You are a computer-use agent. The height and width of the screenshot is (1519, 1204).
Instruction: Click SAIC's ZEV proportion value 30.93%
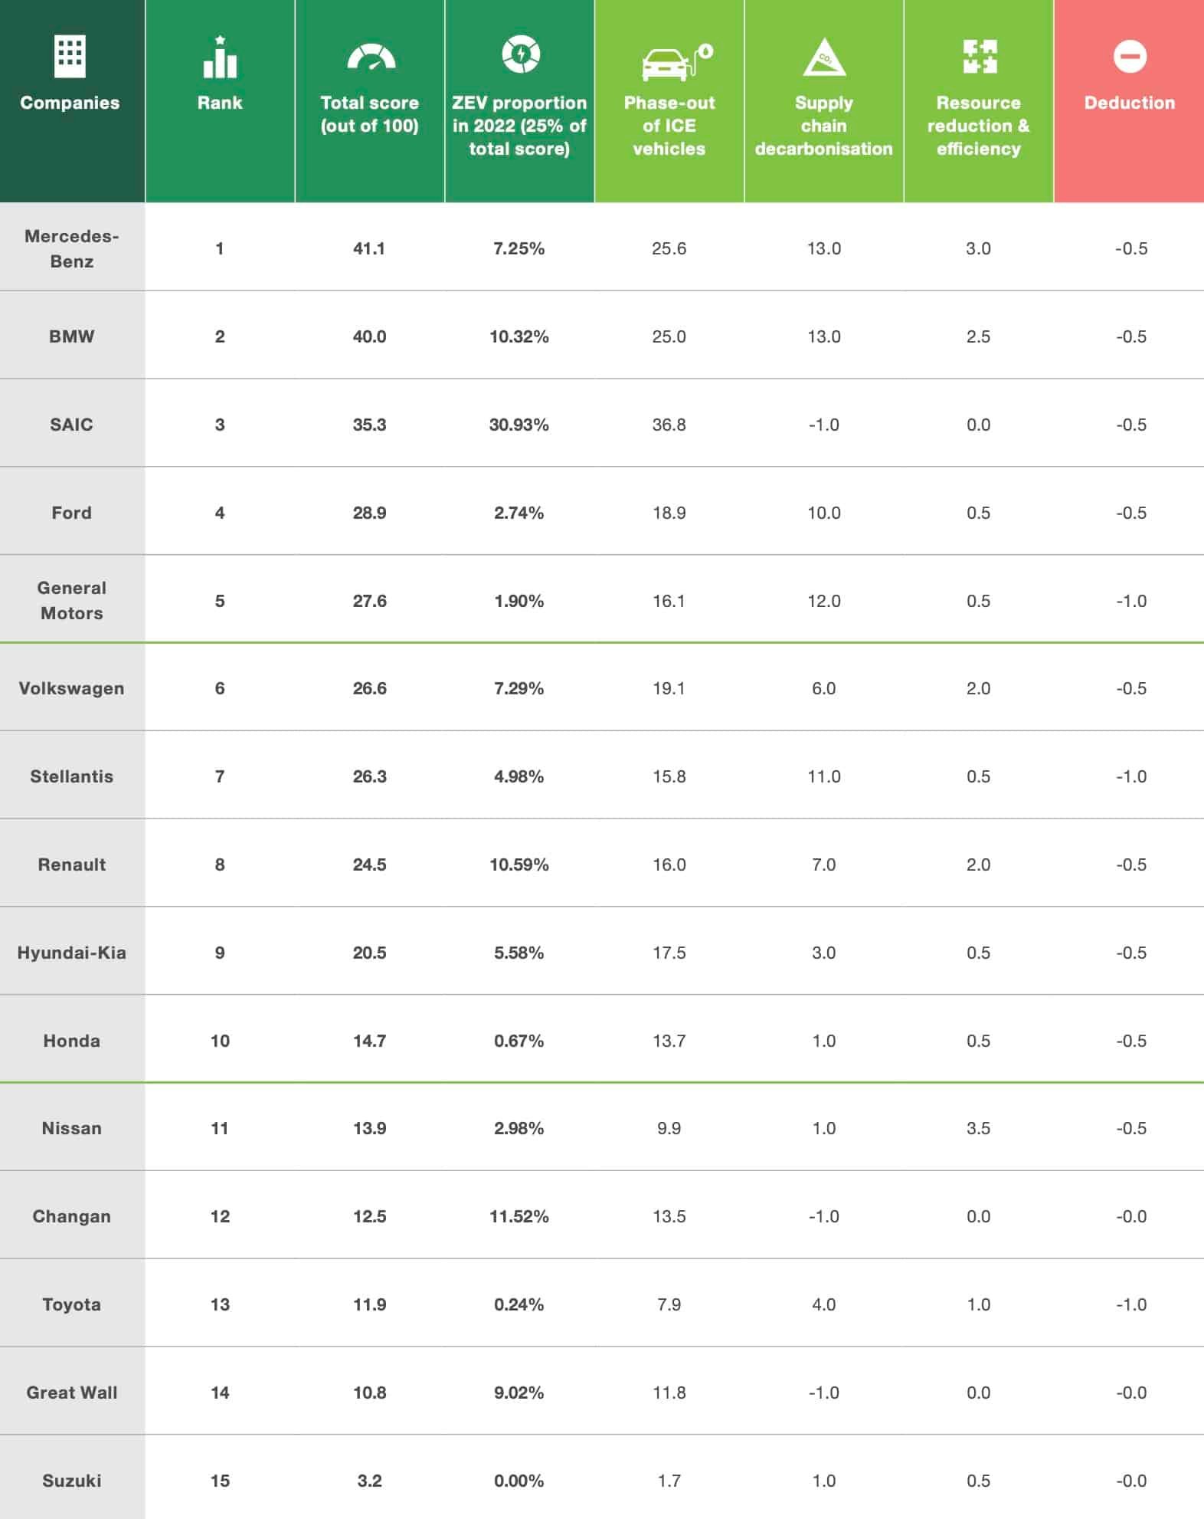coord(519,425)
